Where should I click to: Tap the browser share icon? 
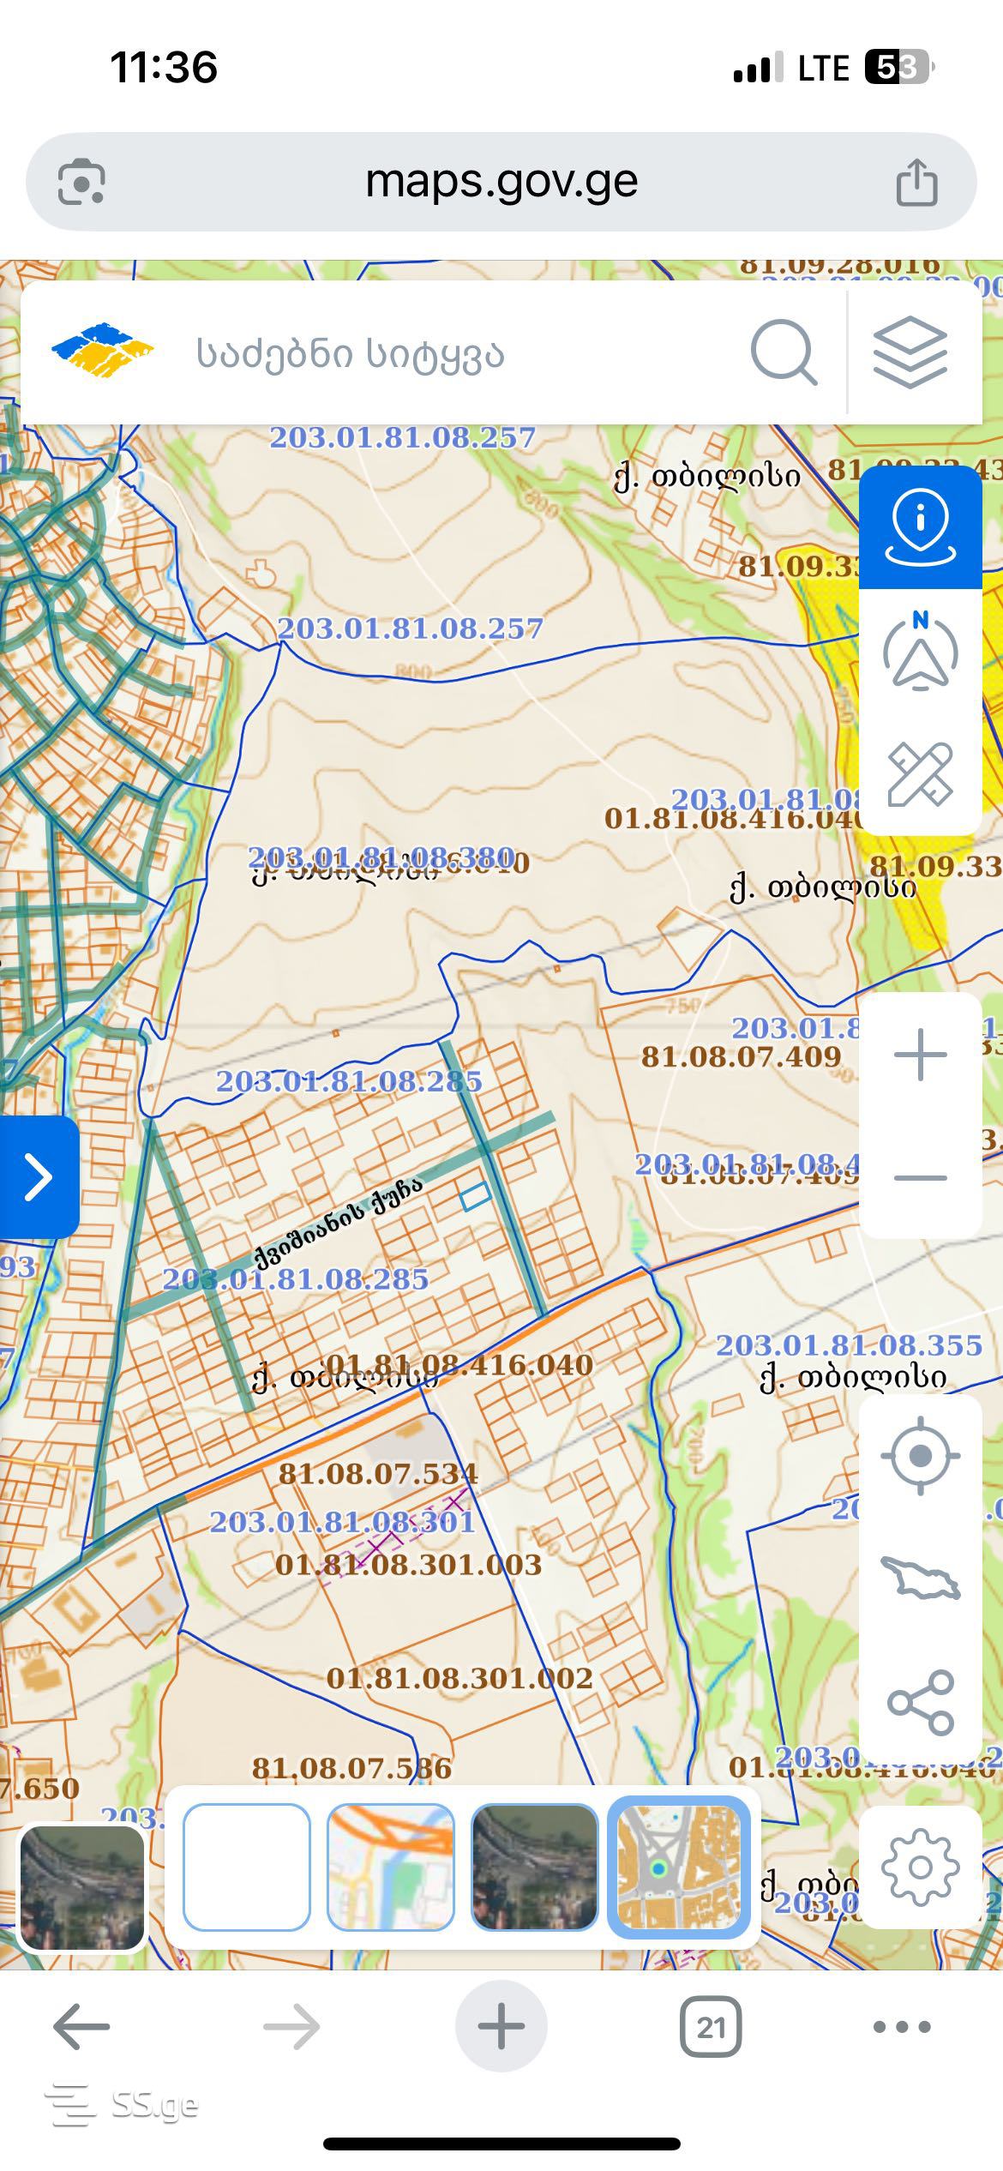pos(916,182)
